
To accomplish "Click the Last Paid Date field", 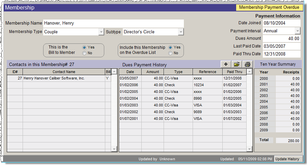I will [282, 46].
